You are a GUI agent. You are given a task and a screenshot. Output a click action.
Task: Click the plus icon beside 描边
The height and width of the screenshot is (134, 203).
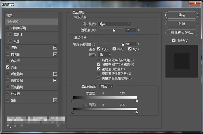(55, 48)
